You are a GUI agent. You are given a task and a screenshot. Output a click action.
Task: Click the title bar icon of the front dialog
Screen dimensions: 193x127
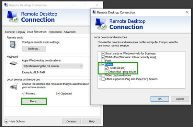tap(94, 12)
